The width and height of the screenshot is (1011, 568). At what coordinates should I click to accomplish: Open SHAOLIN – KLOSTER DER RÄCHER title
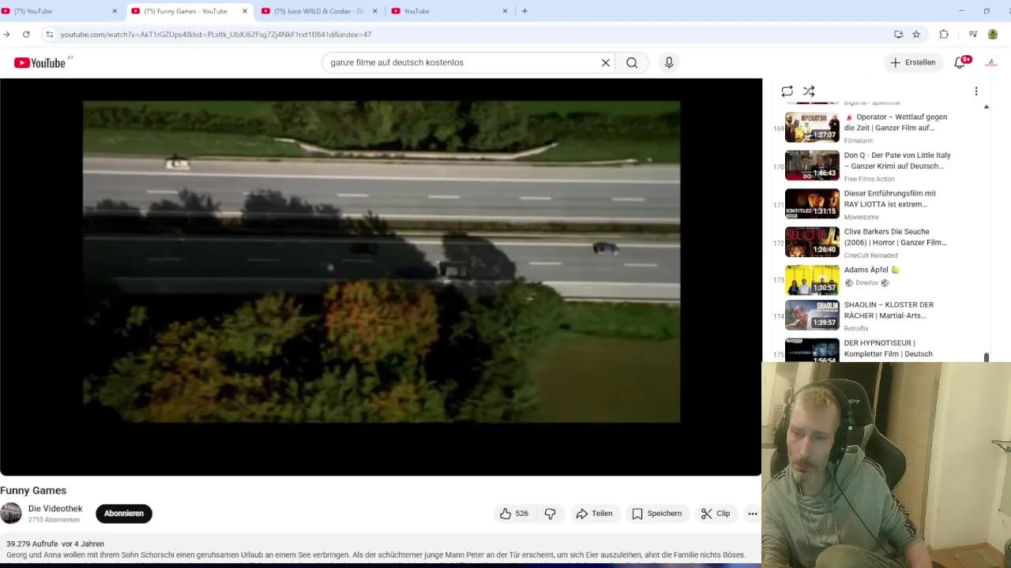coord(889,310)
